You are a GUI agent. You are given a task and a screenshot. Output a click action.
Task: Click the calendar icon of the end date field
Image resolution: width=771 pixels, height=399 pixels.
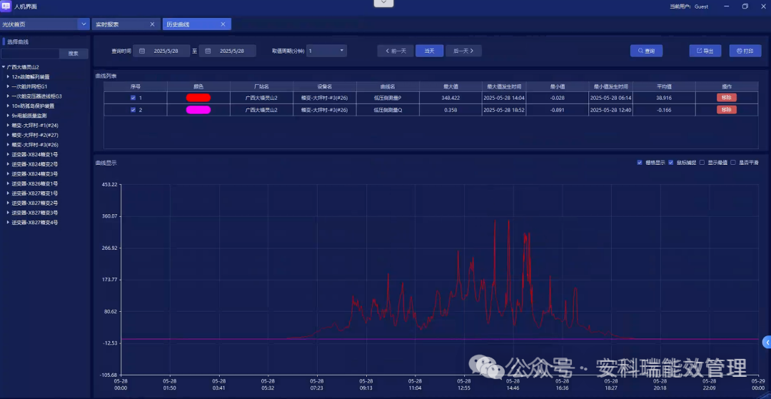[208, 51]
